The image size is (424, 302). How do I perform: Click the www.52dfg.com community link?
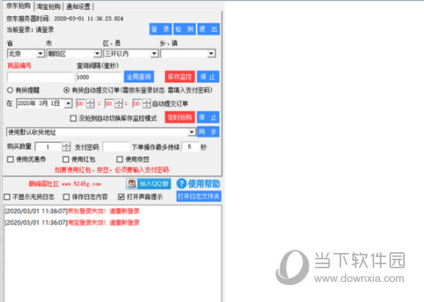81,184
